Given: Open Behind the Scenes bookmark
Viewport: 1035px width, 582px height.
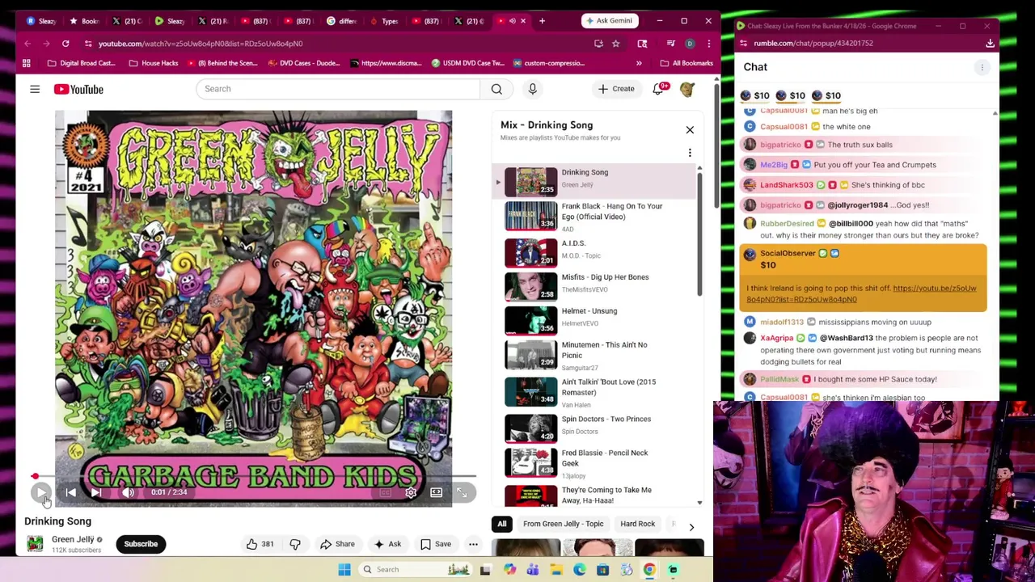Looking at the screenshot, I should [222, 63].
